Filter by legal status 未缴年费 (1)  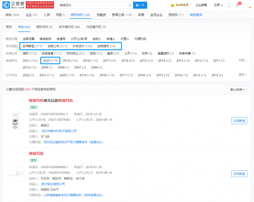pos(187,54)
